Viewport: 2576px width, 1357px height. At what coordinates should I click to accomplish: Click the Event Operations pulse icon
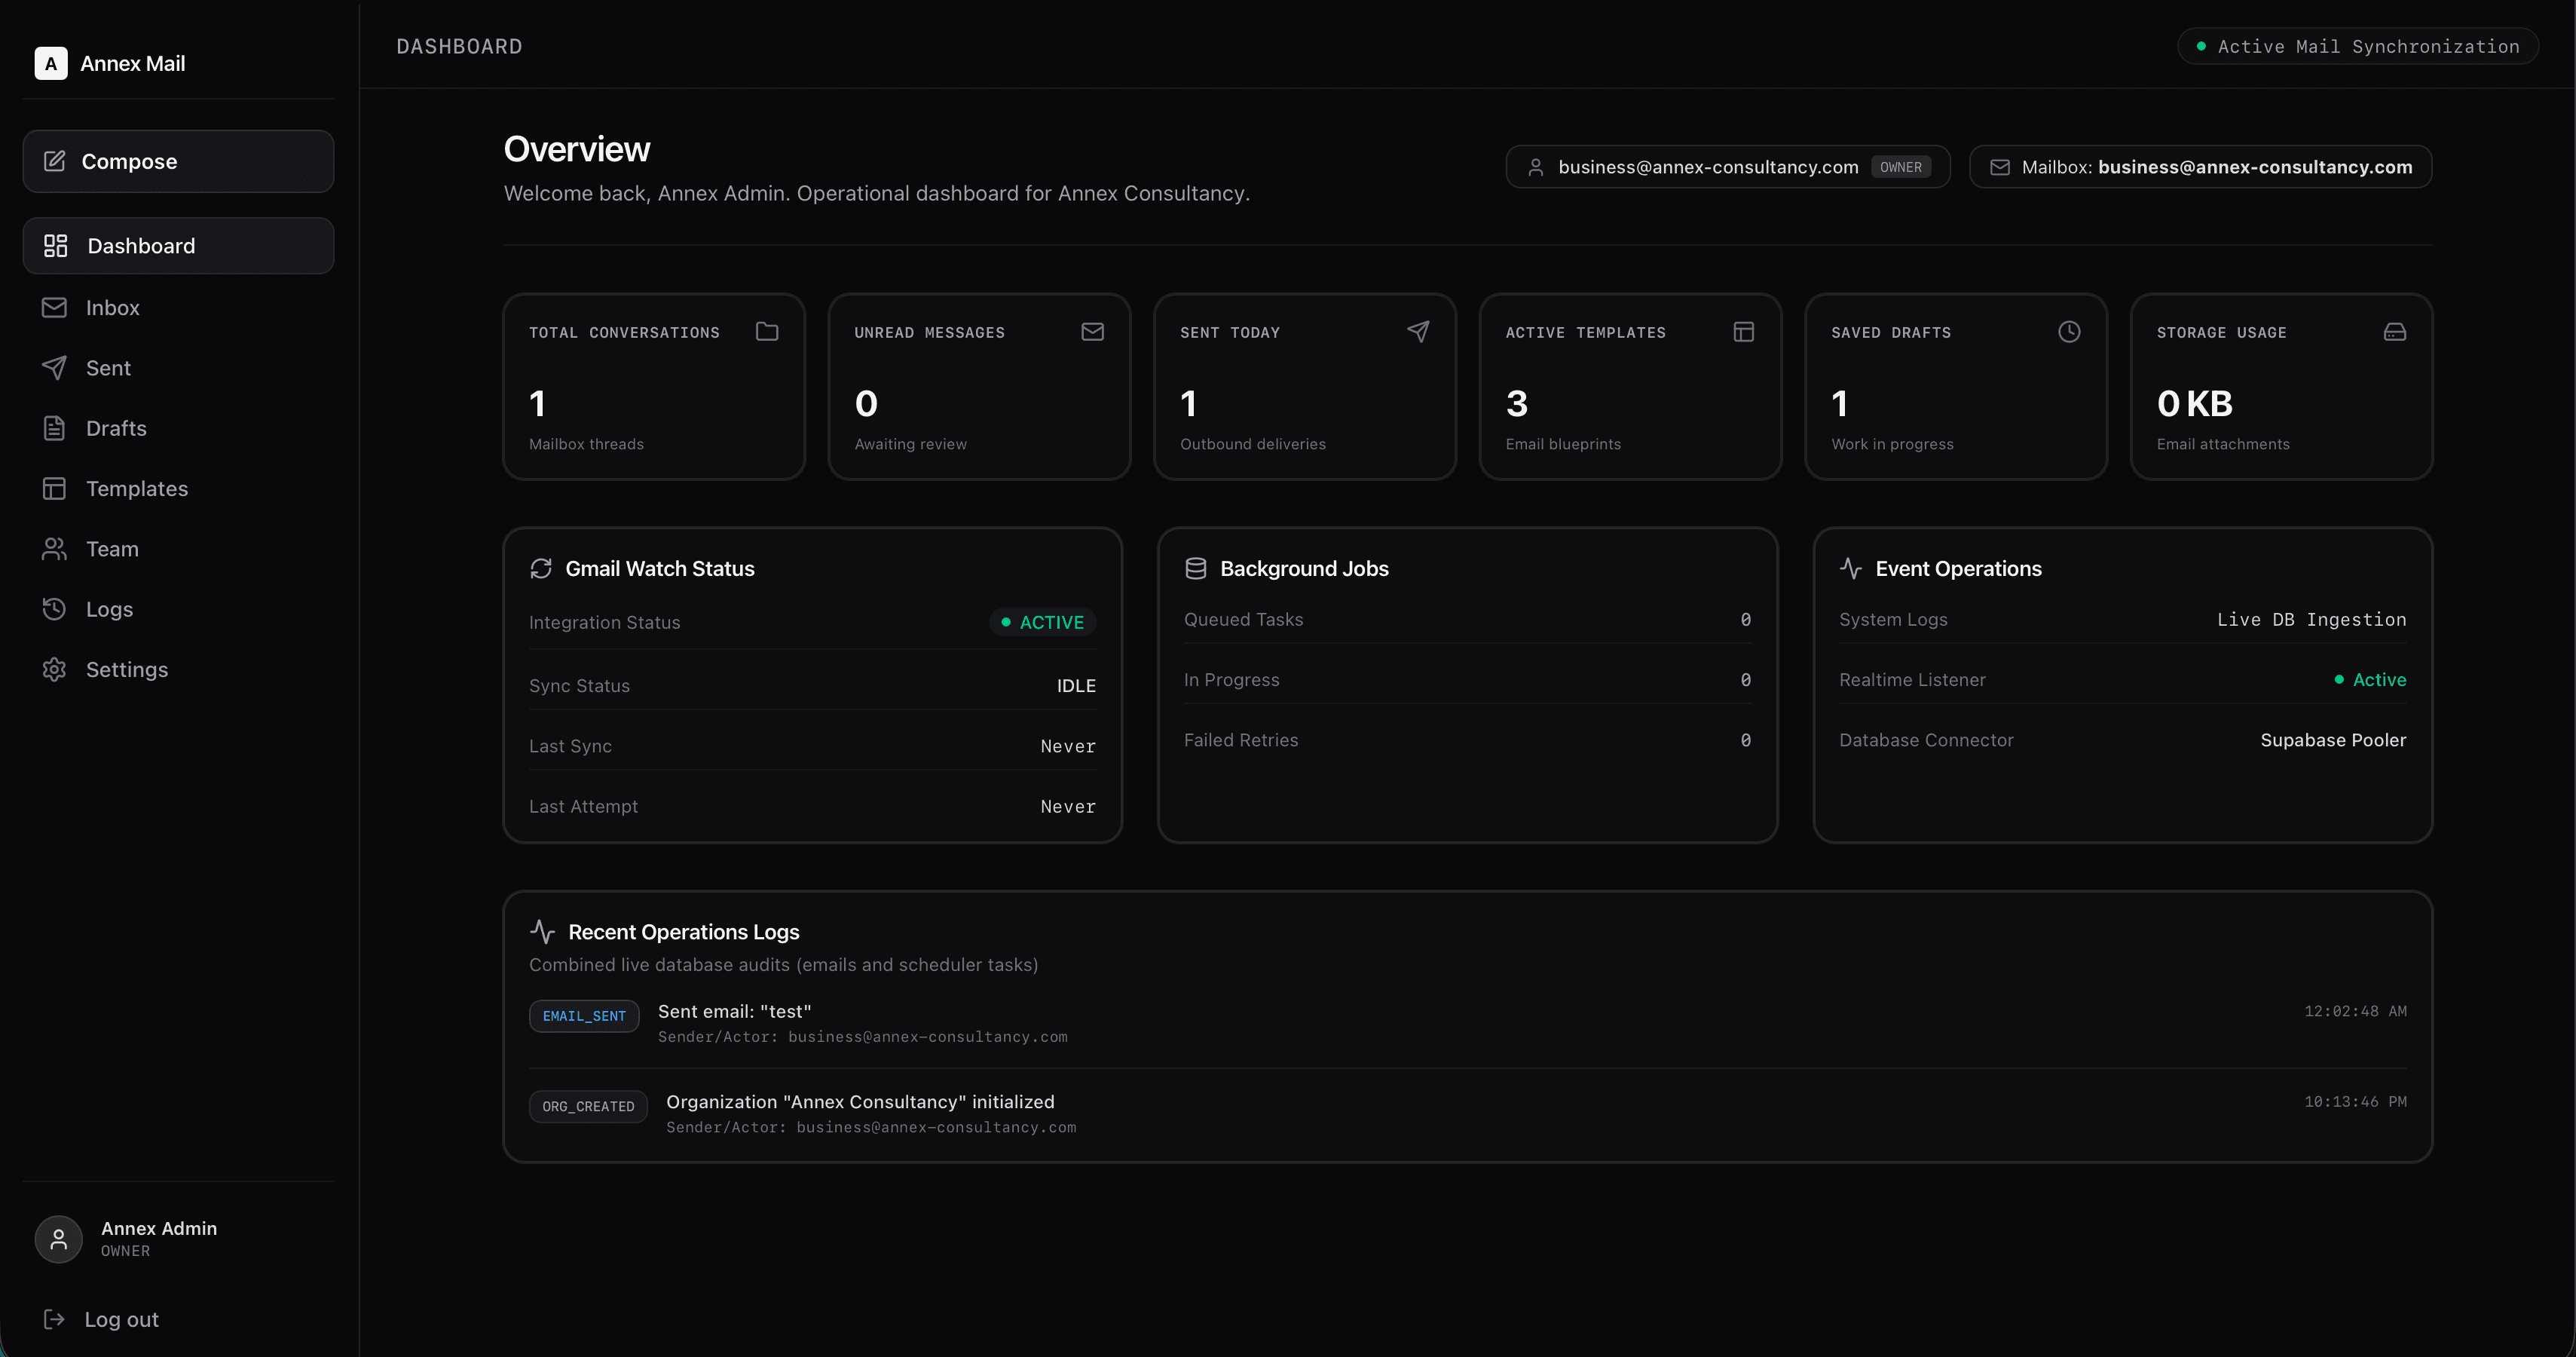[1851, 568]
